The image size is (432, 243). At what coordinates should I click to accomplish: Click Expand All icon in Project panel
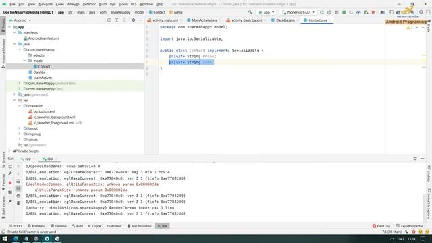click(x=117, y=20)
